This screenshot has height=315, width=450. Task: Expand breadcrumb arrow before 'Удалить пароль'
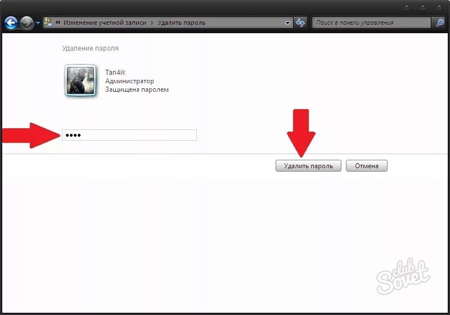tap(152, 22)
